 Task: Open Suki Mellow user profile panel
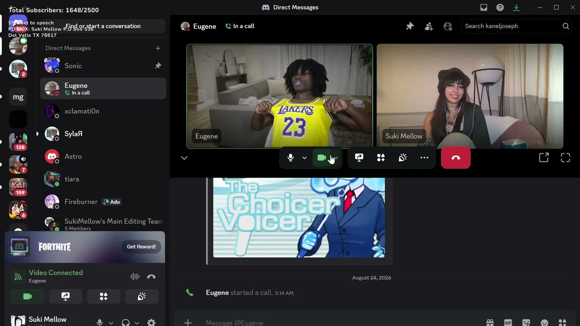pos(48,320)
